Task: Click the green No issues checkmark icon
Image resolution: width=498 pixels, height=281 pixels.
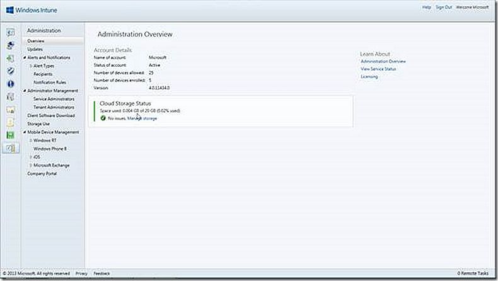Action: tap(103, 118)
